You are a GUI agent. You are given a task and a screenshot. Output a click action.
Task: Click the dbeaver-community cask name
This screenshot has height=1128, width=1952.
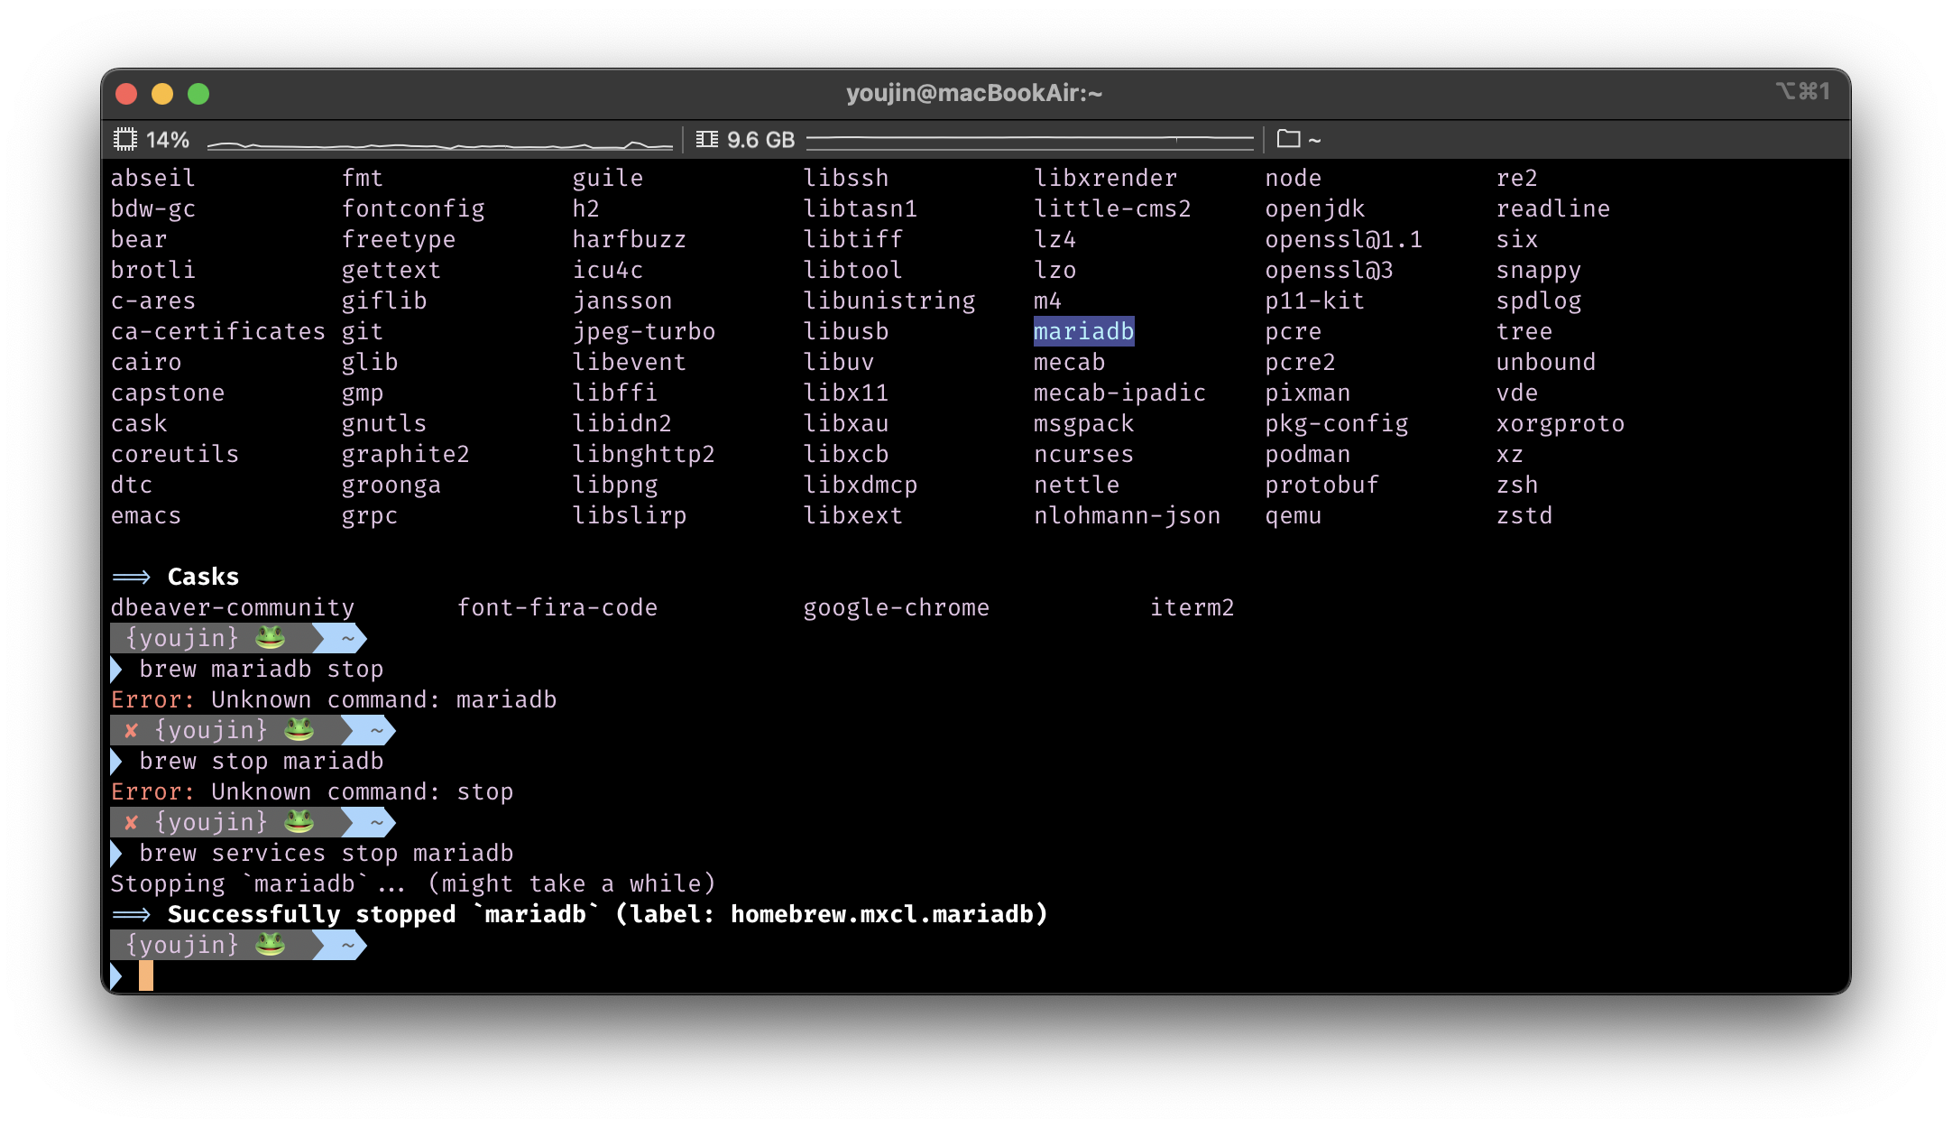coord(233,607)
